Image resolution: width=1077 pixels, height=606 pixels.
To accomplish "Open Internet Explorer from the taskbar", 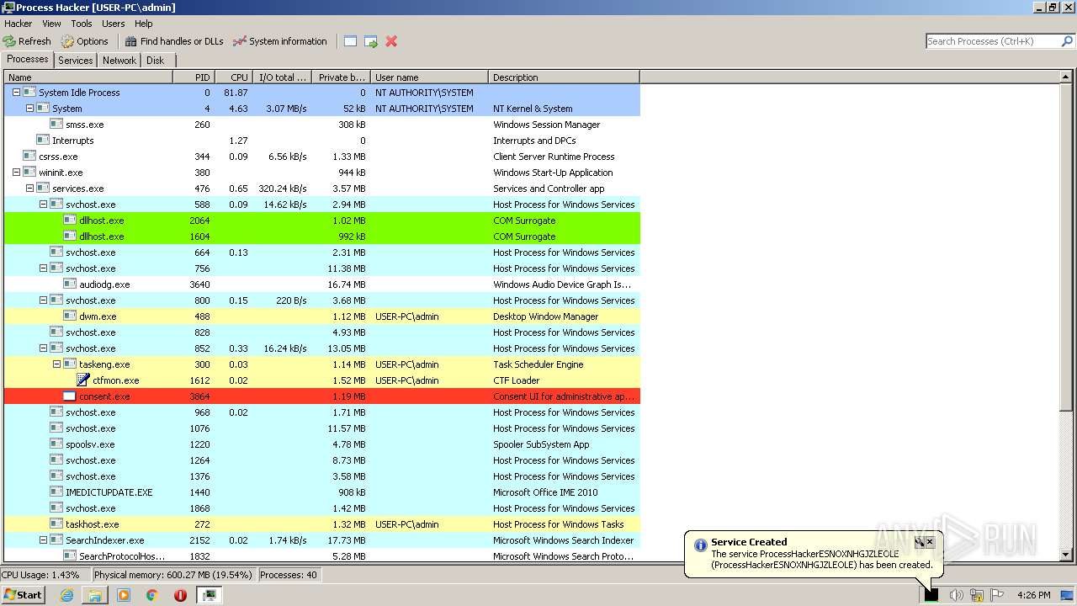I will (67, 595).
